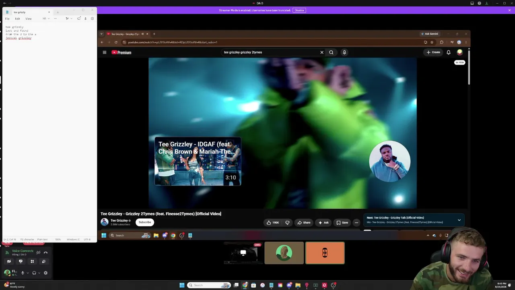Viewport: 515px width, 290px height.
Task: Click the Chrome address bar URL
Action: coord(173,42)
